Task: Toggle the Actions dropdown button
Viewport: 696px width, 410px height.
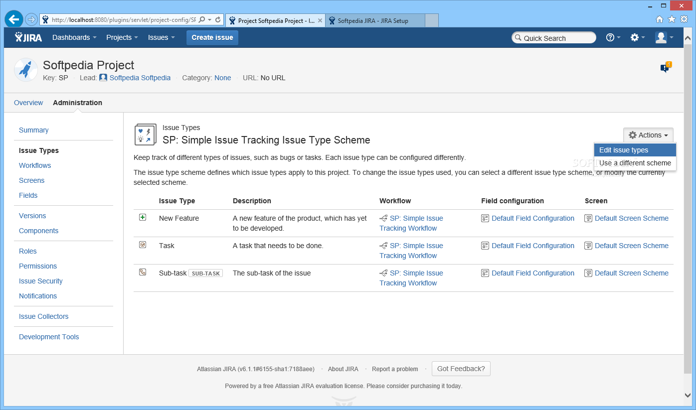Action: [x=648, y=135]
